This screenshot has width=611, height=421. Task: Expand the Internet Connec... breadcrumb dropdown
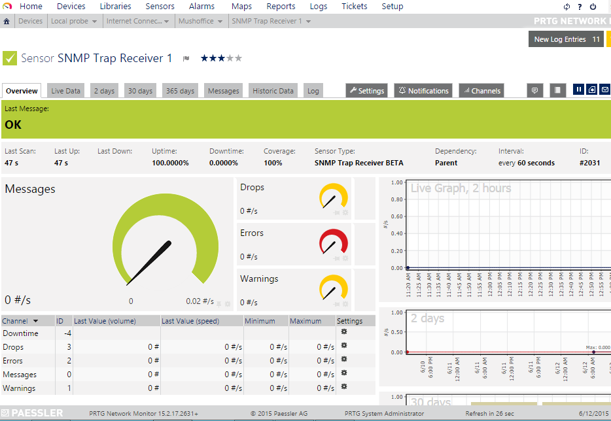coord(166,22)
